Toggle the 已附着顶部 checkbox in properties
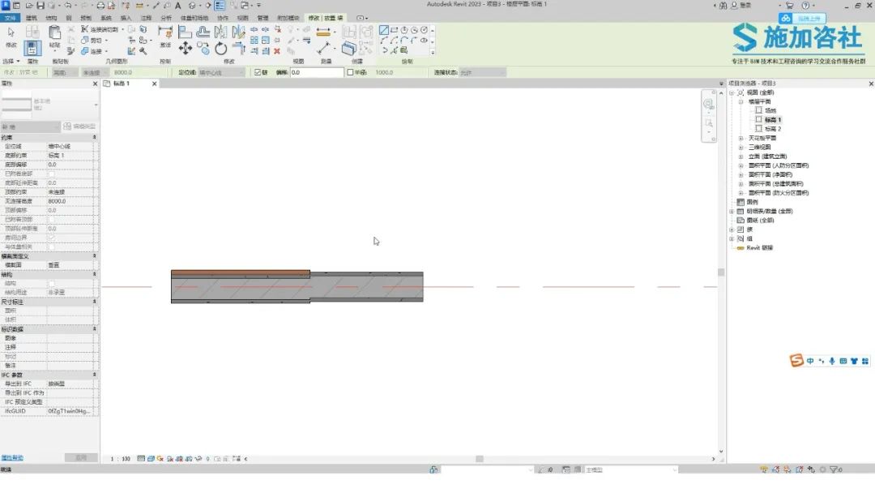 [52, 220]
